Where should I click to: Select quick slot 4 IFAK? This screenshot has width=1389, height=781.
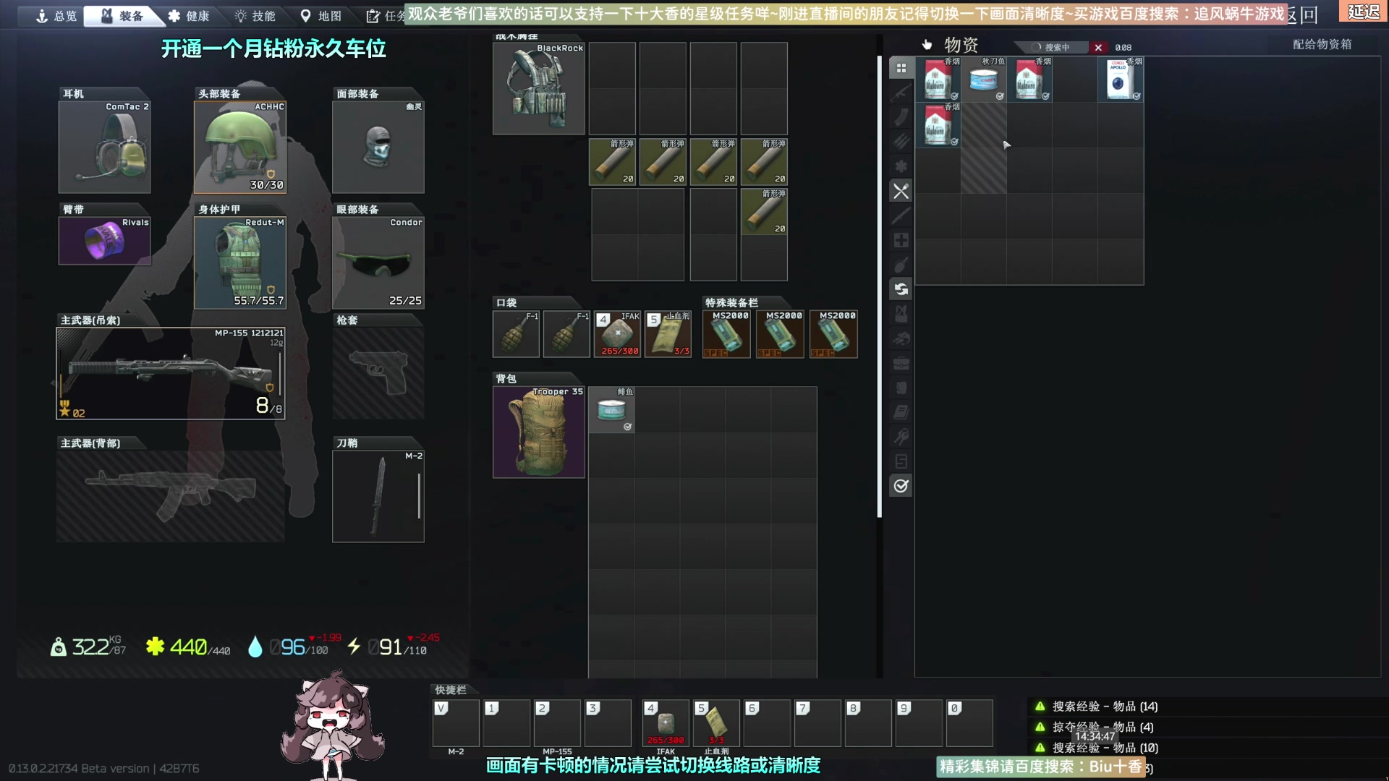[x=666, y=723]
